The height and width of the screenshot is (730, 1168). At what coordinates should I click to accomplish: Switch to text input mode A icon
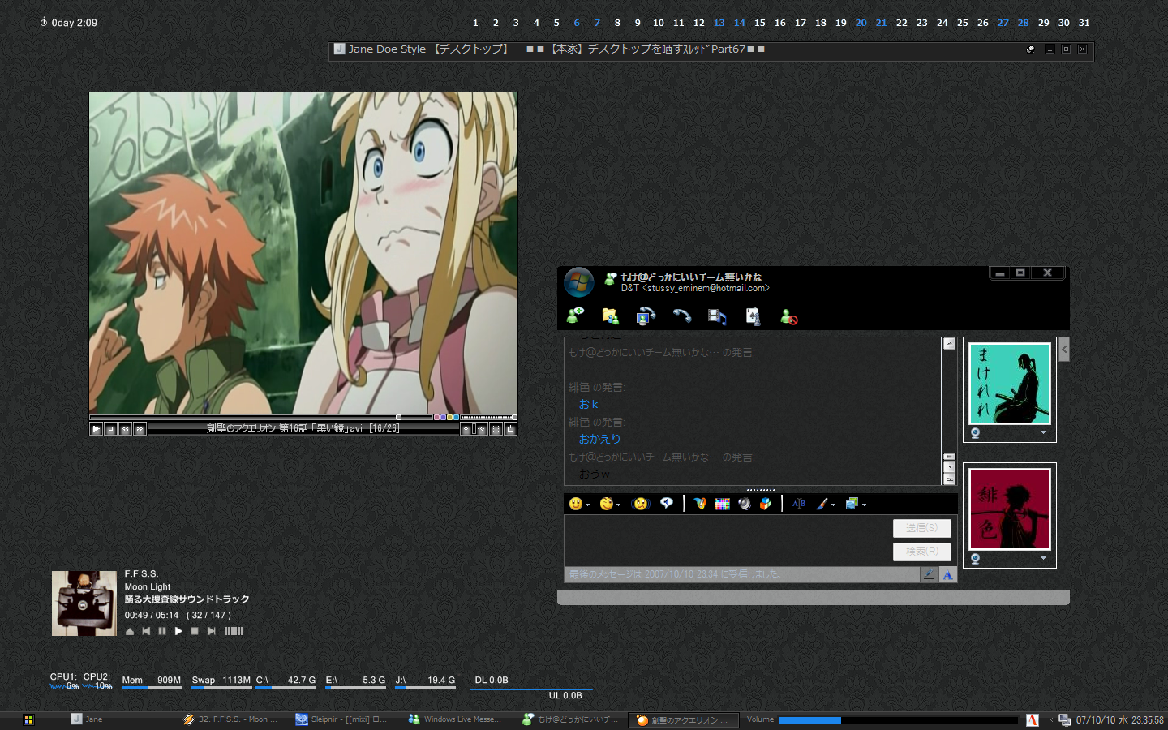coord(947,574)
